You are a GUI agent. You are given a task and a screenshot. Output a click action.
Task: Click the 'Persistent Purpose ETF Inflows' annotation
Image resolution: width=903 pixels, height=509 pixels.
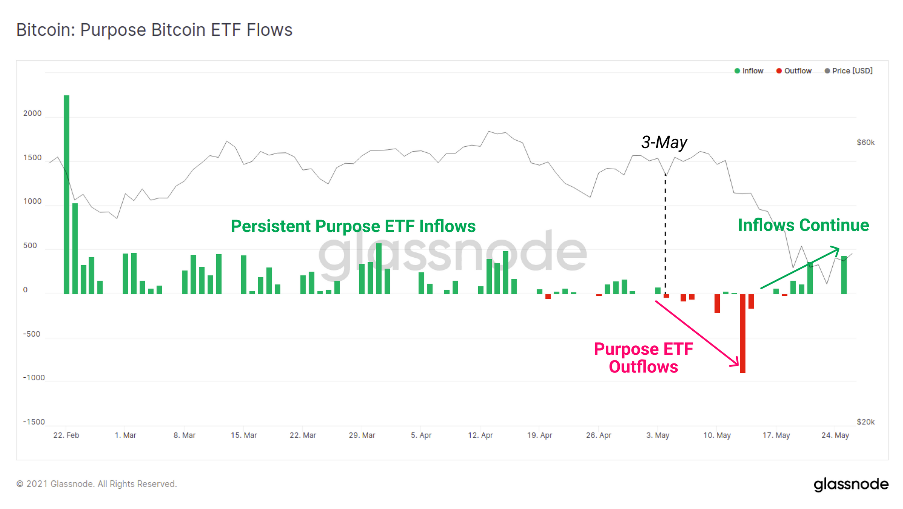click(x=353, y=226)
